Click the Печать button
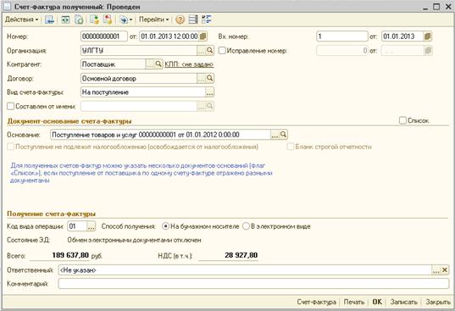Viewport: 455px width, 311px height. click(x=354, y=302)
